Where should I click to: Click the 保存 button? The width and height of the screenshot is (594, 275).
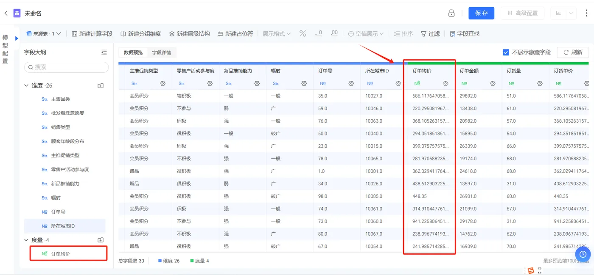click(x=481, y=13)
